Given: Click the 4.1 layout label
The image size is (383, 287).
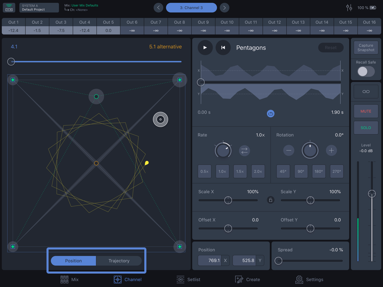Looking at the screenshot, I should [14, 46].
